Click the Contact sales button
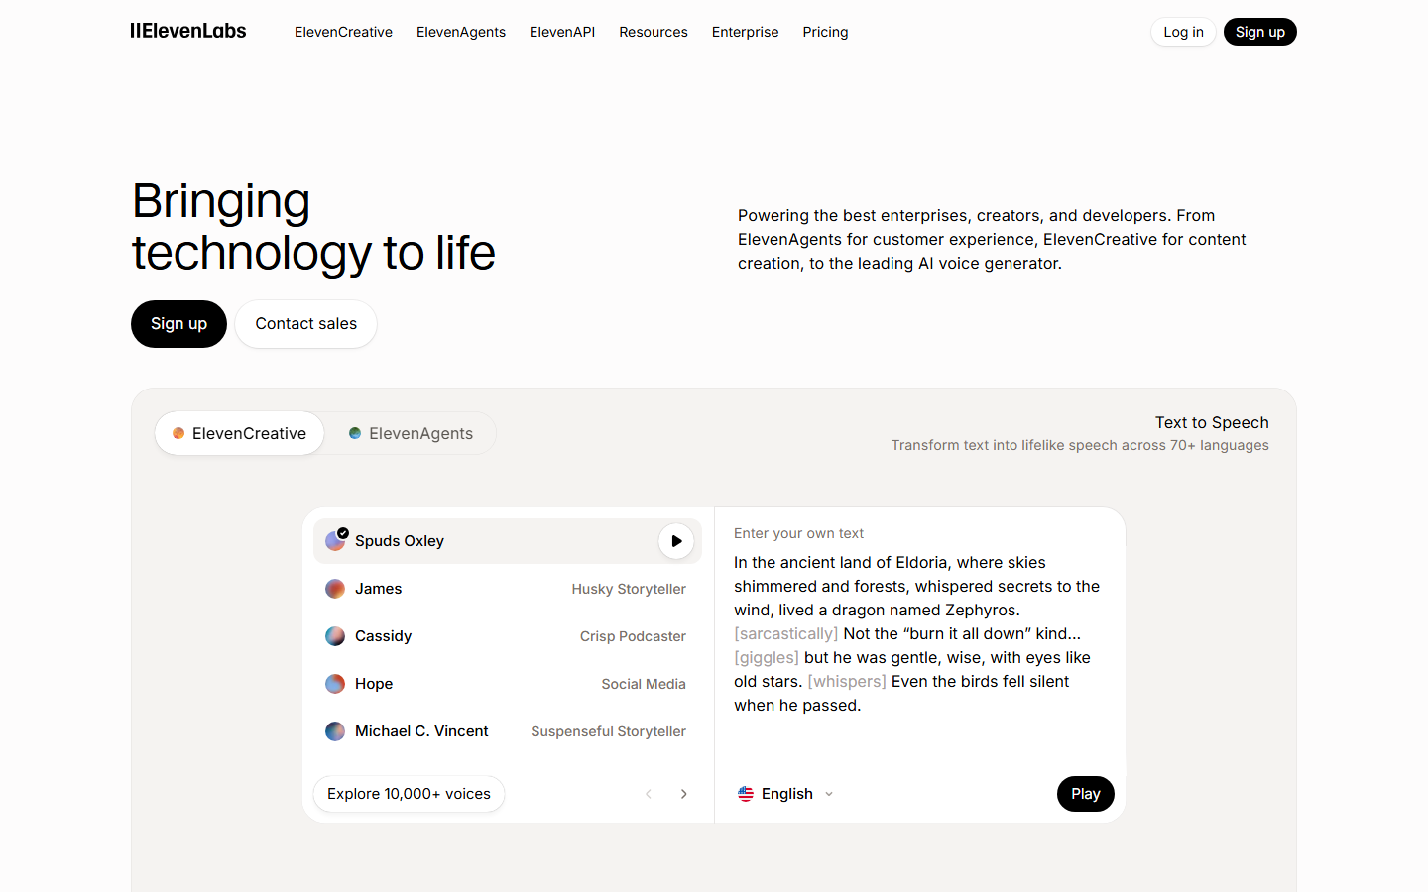The width and height of the screenshot is (1428, 892). 305,323
